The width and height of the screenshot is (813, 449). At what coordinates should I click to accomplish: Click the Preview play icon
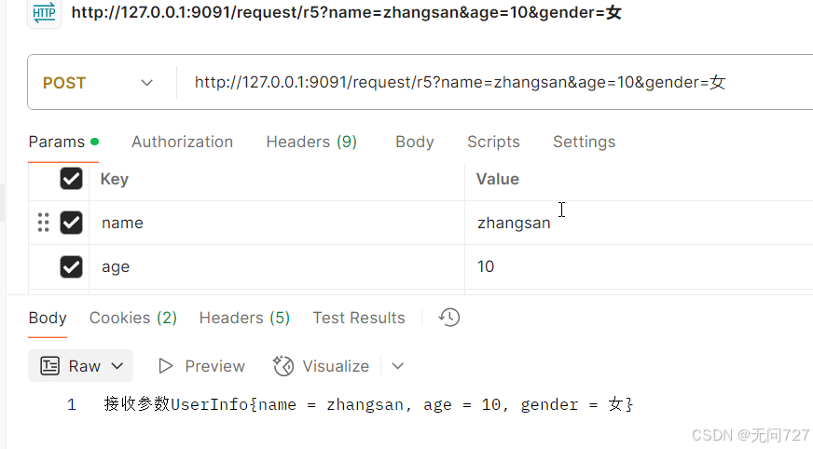165,366
